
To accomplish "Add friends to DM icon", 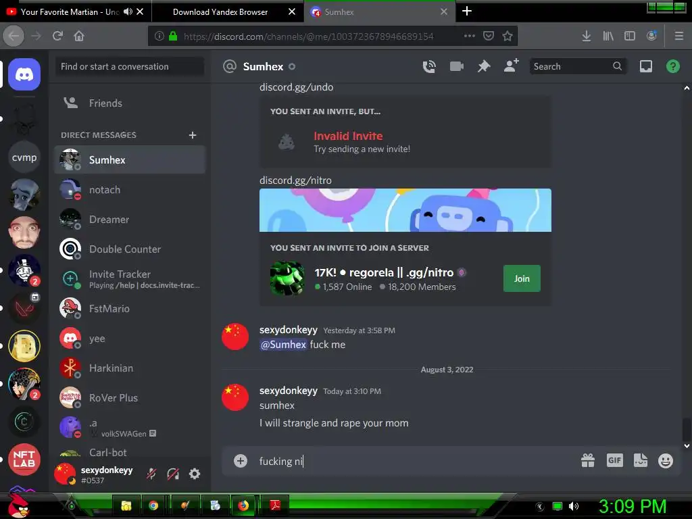I will [x=511, y=66].
